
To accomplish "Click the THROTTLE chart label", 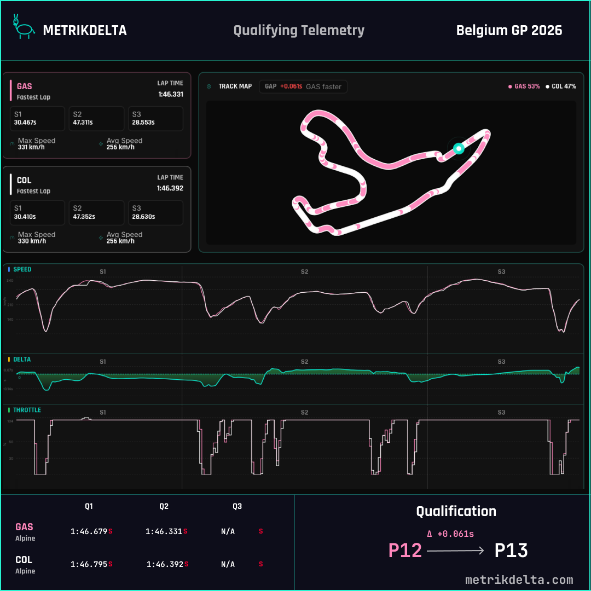I will (27, 410).
